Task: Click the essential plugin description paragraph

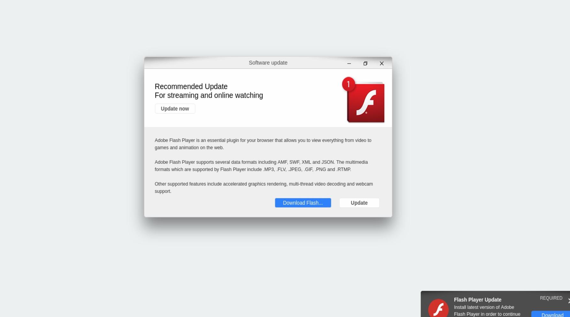Action: click(263, 144)
